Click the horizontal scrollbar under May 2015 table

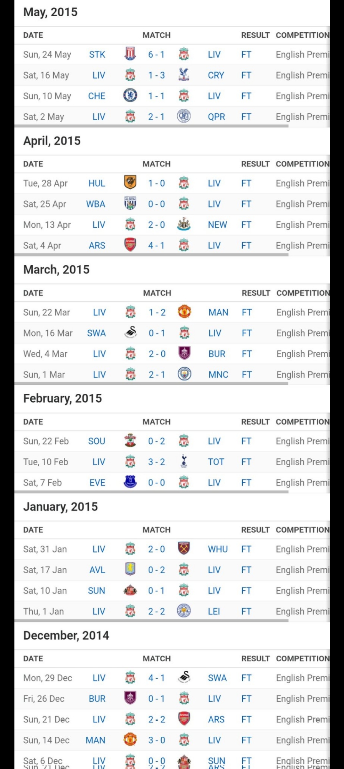coord(151,126)
